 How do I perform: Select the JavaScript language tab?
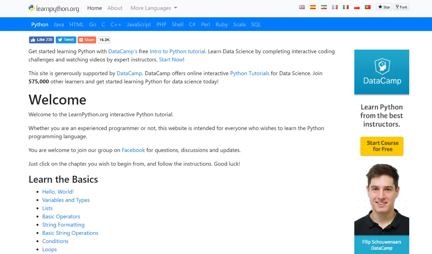pos(139,24)
